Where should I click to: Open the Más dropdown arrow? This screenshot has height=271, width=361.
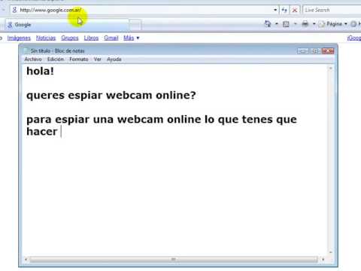138,38
